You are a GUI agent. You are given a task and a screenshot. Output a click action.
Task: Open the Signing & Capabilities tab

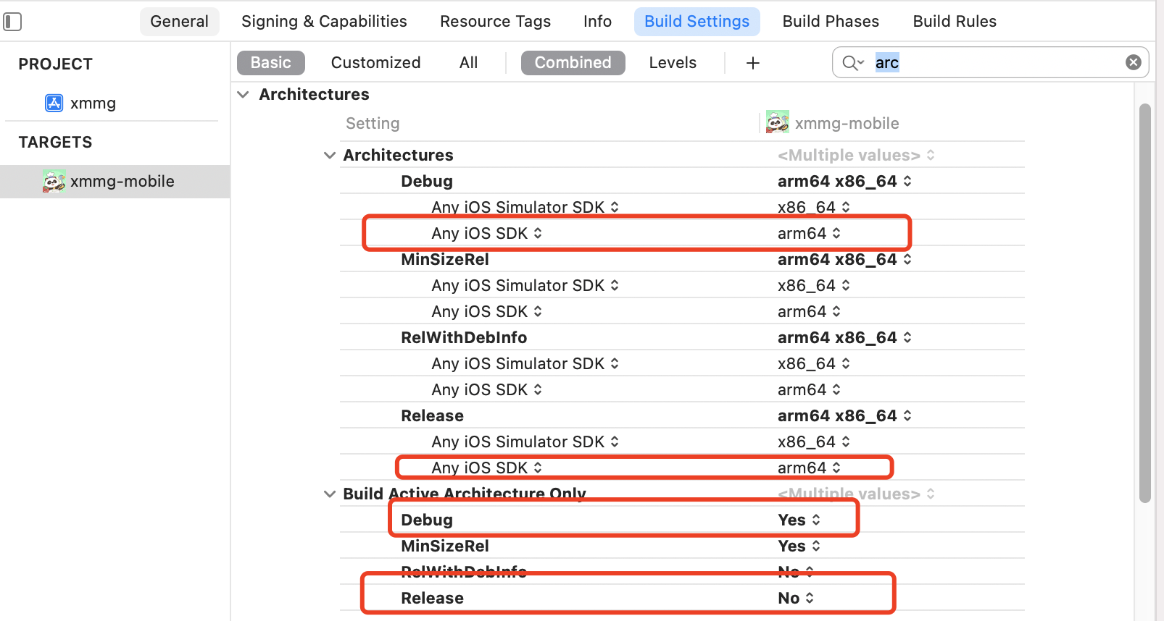(324, 22)
